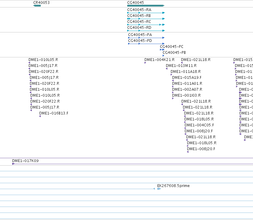Click the teal CR40053 gene arrow glyph
253x220 pixels.
click(37, 6)
